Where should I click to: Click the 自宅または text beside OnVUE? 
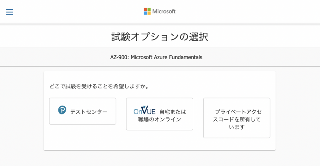pos(173,111)
